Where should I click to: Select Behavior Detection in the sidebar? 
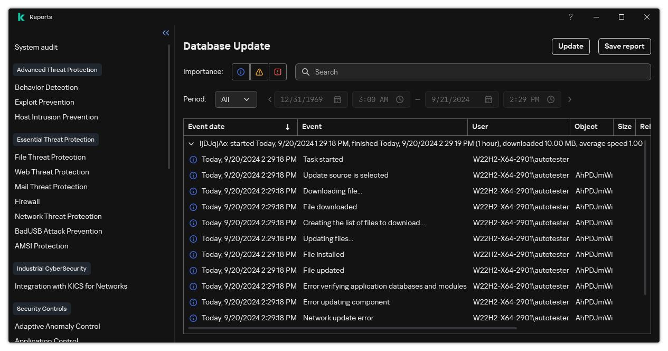click(46, 87)
